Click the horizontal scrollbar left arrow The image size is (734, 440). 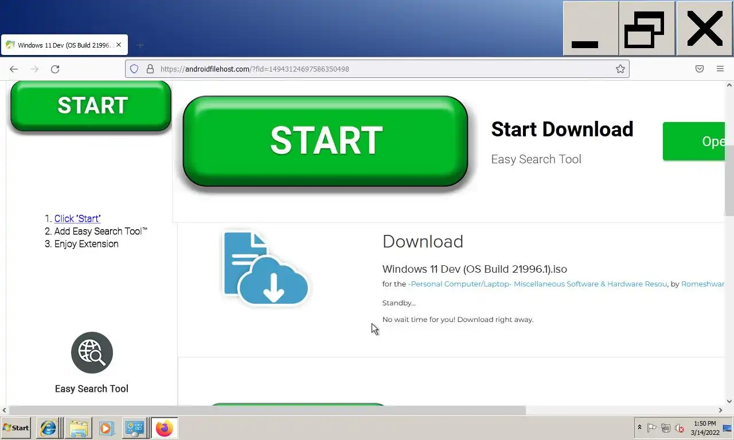pyautogui.click(x=5, y=410)
